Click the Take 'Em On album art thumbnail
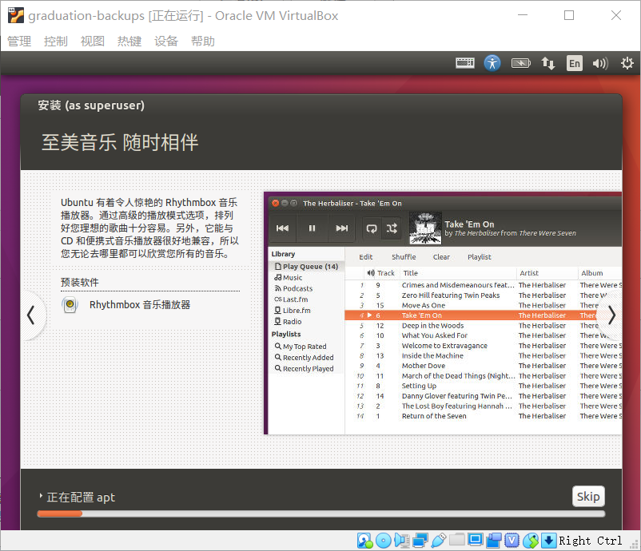Viewport: 641px width, 551px height. 425,228
